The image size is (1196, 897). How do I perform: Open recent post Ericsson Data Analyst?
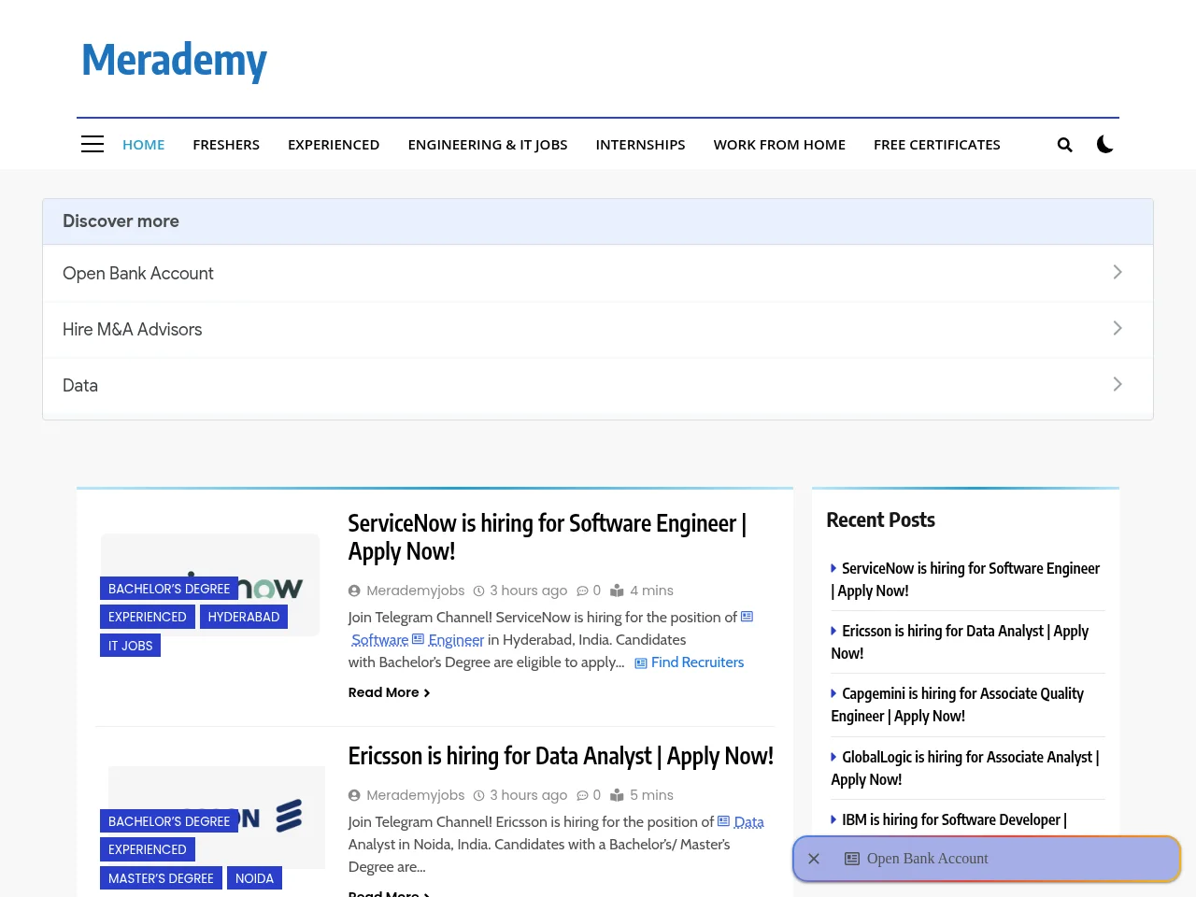point(960,642)
